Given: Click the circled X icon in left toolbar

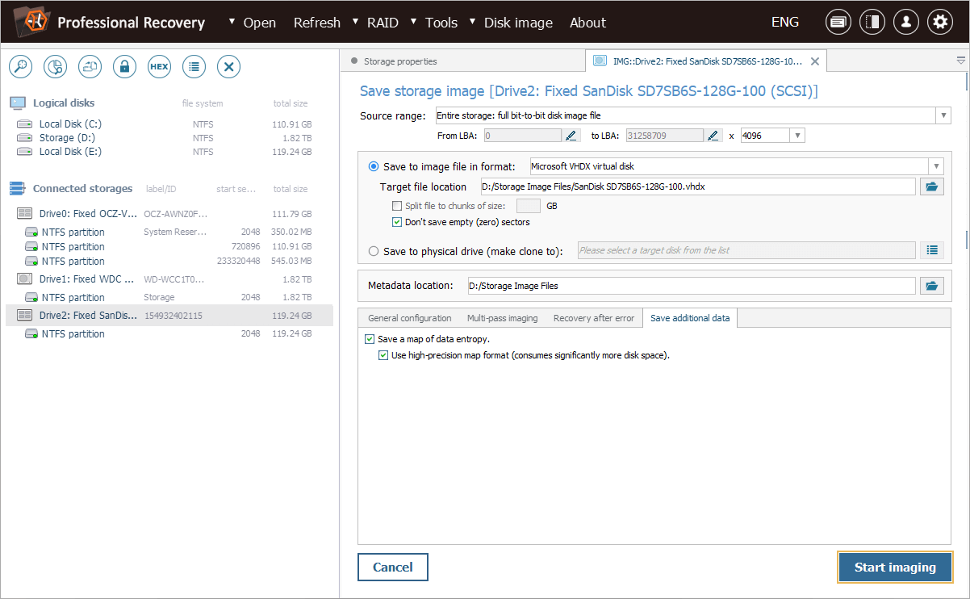Looking at the screenshot, I should point(229,67).
